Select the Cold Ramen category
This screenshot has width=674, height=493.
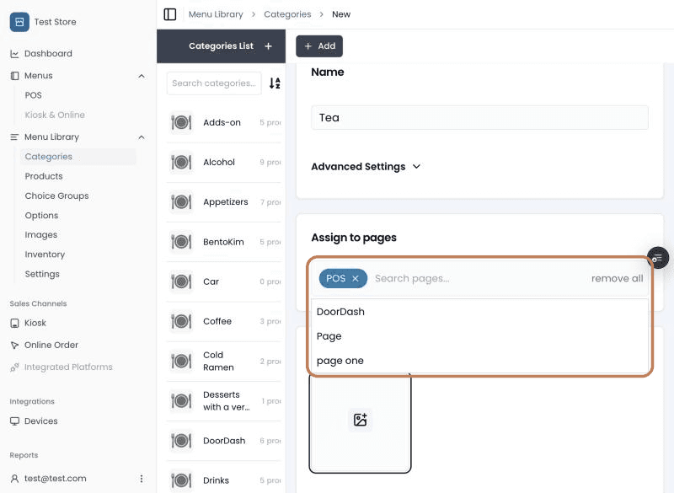223,361
